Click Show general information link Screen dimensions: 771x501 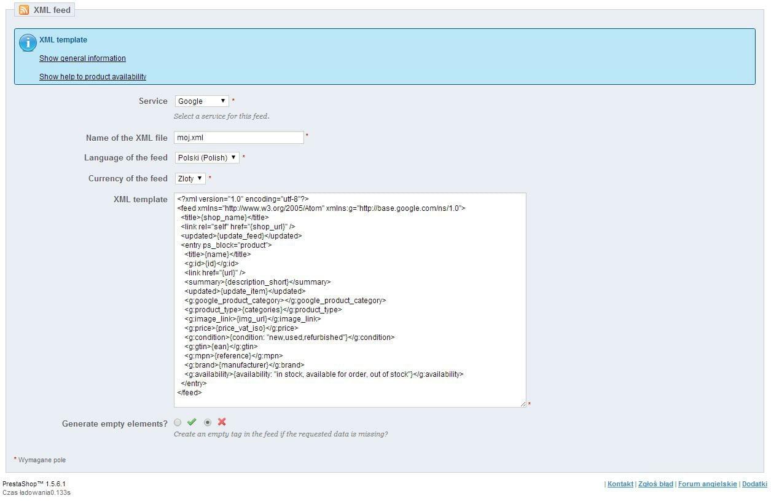click(x=82, y=58)
